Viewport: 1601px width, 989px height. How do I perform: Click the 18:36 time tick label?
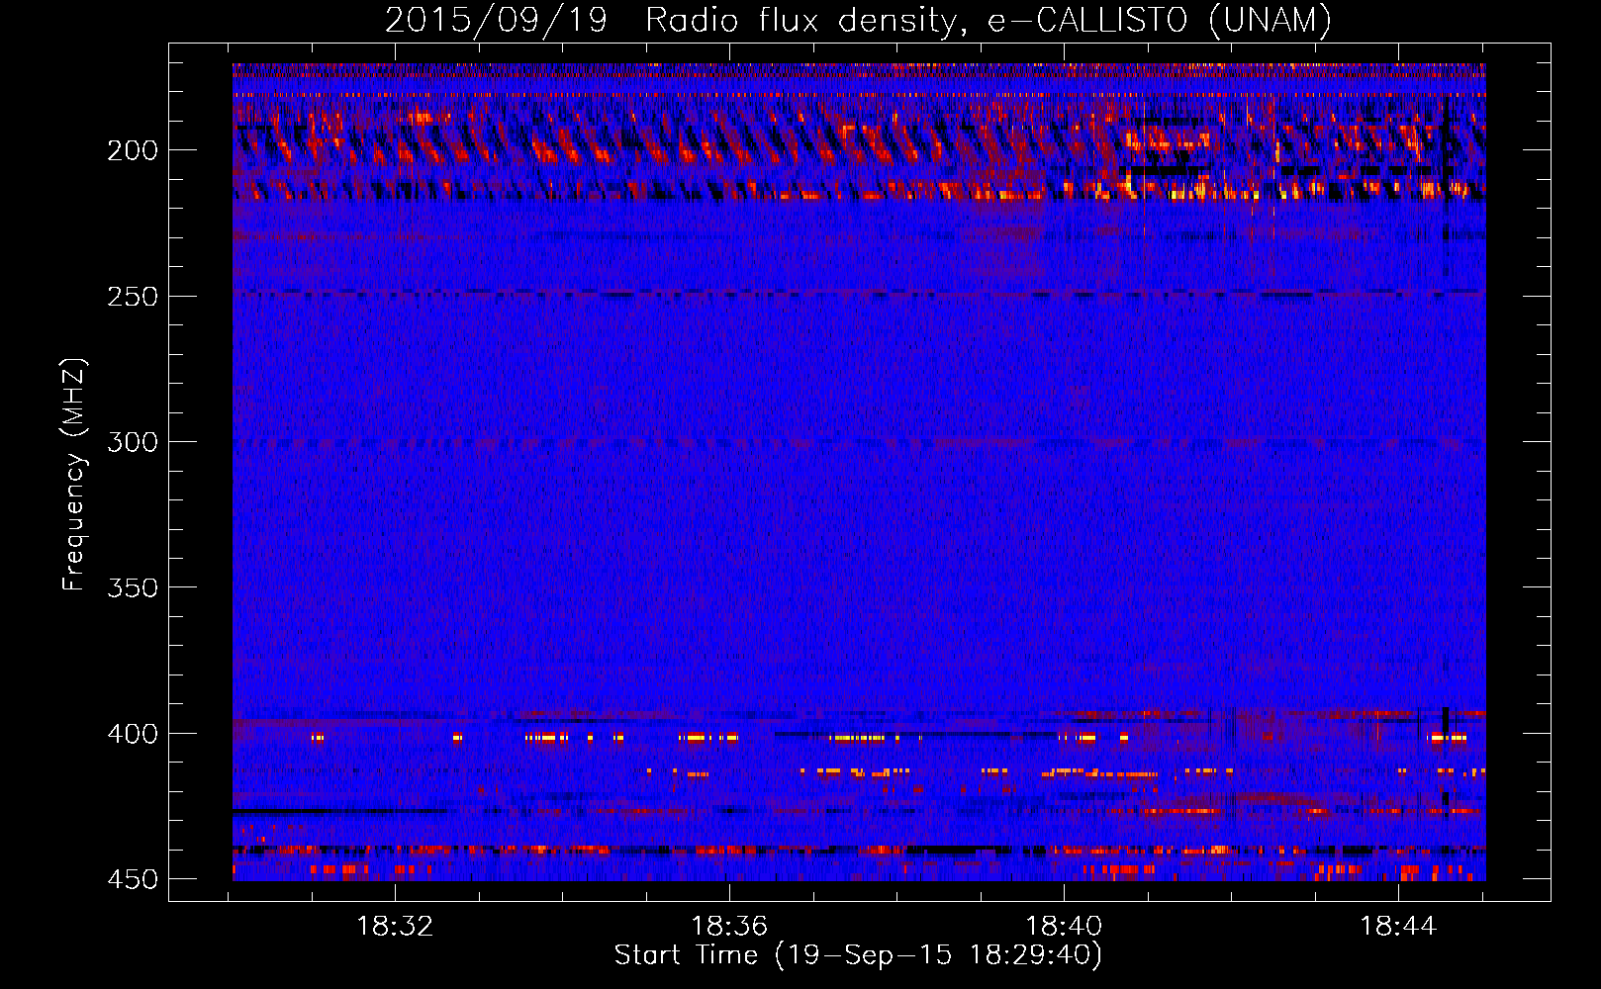[729, 927]
